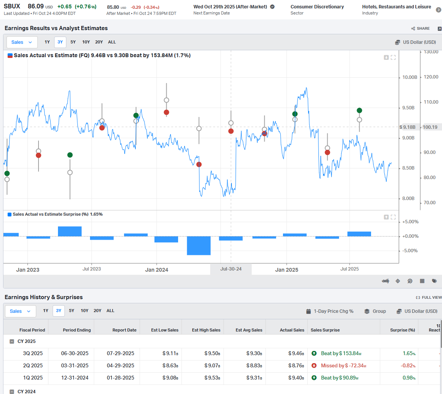Viewport: 442px width, 394px height.
Task: Select the chart's ALL time range
Action: (112, 42)
